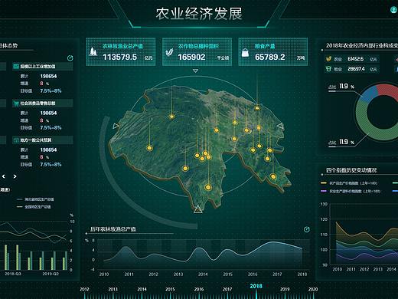Viewport: 398px width, 299px height.
Task: Click the export icon beside 历年农林牧渔总产值 chart
Action: pos(307,229)
